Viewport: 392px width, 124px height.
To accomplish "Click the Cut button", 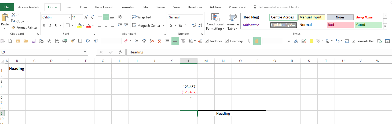I will click(x=17, y=15).
